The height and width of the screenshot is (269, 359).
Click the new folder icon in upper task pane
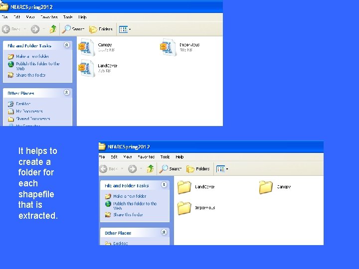11,56
